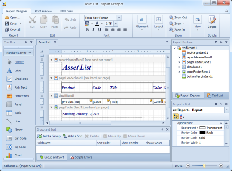The height and width of the screenshot is (171, 232).
Task: Sort Property Grid alphabetically
Action: [x=182, y=116]
